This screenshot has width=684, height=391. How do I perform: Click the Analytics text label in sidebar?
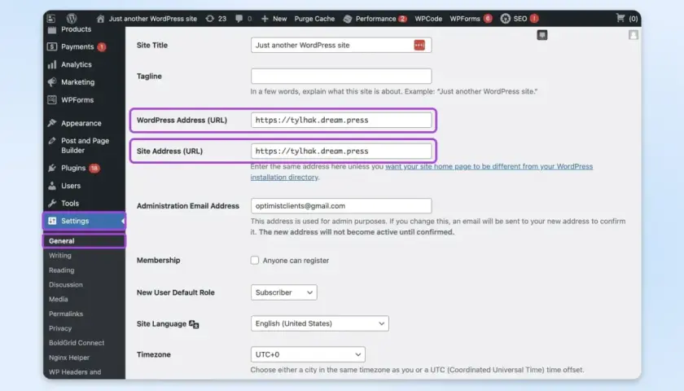tap(77, 64)
